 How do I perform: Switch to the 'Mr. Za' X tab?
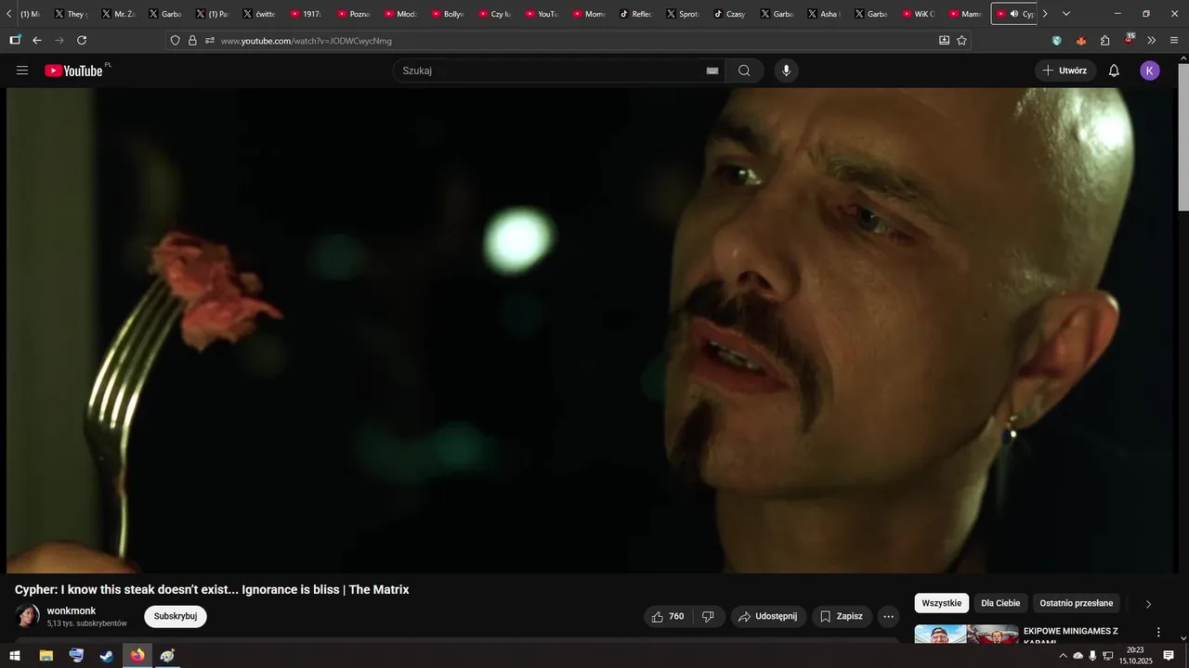click(x=117, y=14)
